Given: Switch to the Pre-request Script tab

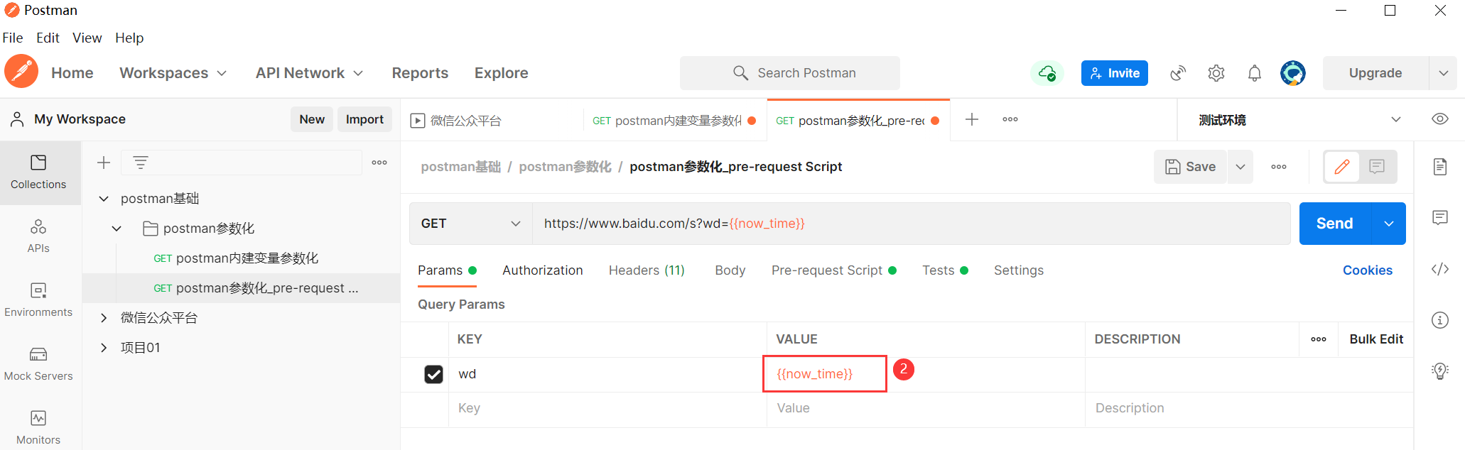Looking at the screenshot, I should point(827,270).
